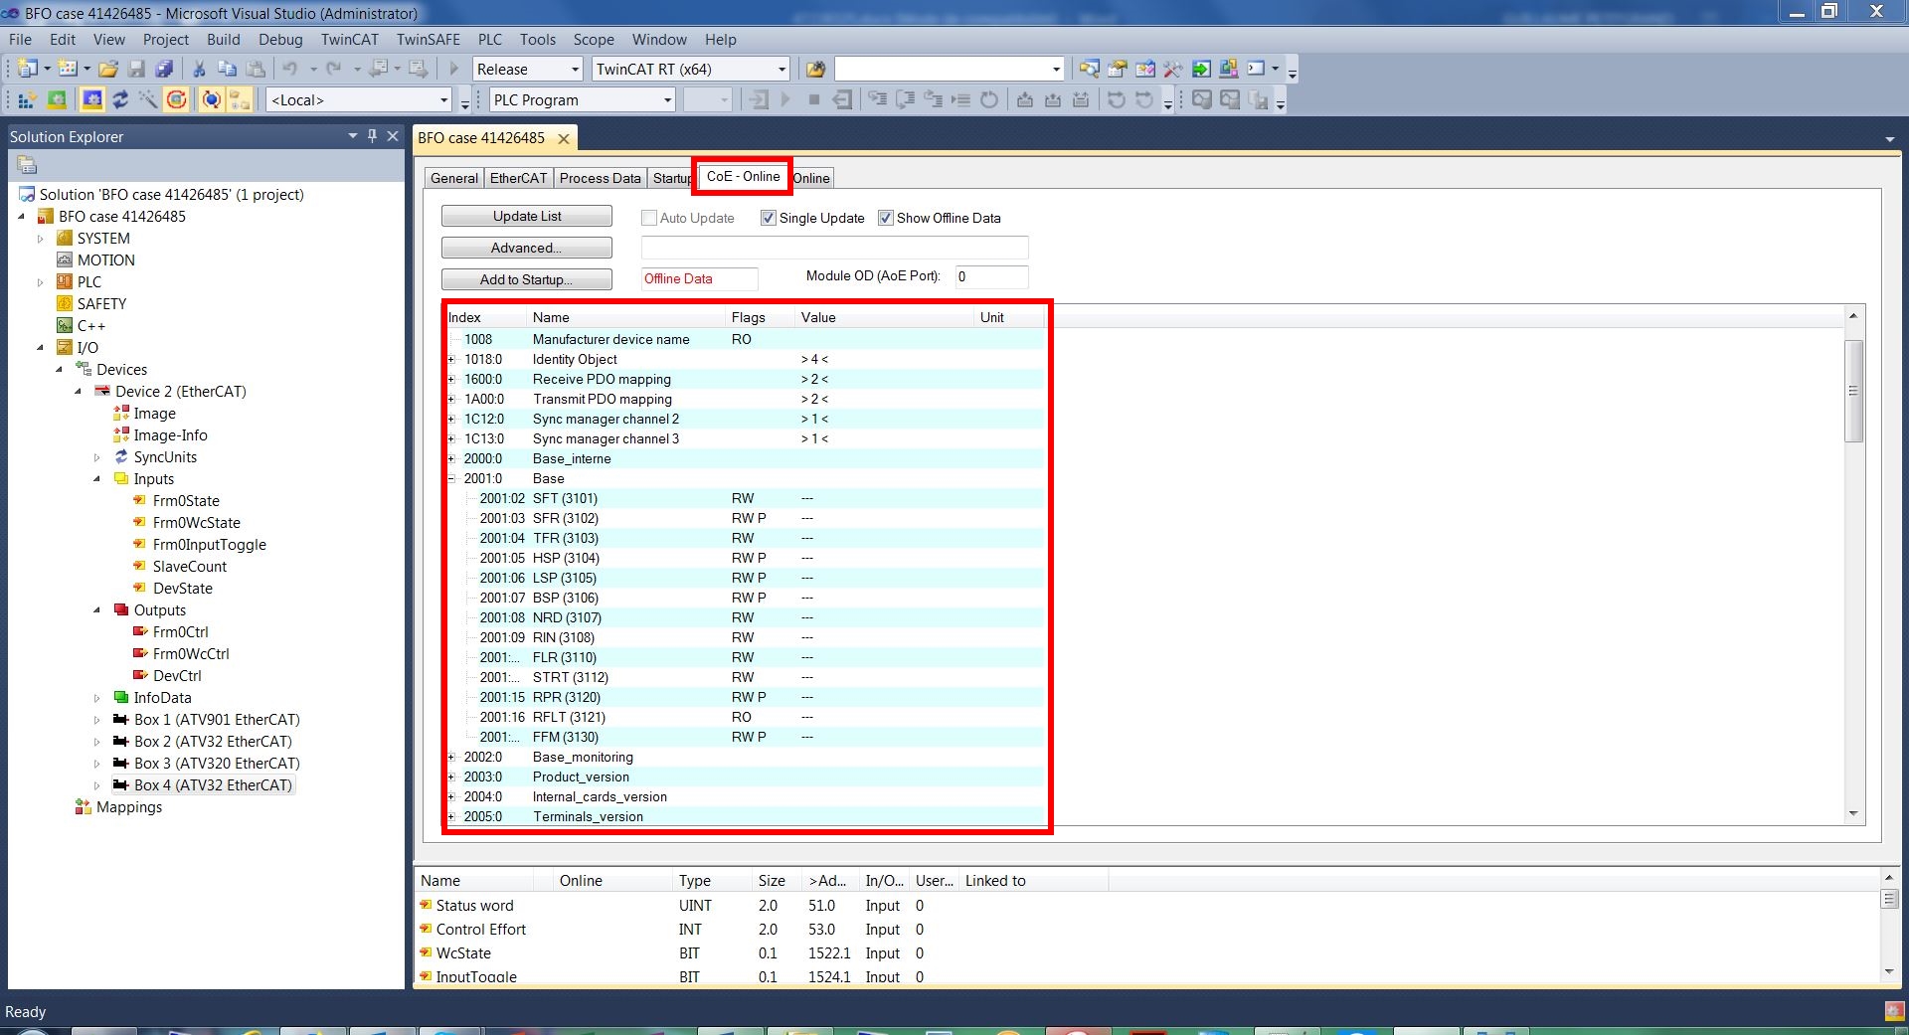
Task: Close the BFO case 41426485 document tab
Action: pyautogui.click(x=564, y=138)
